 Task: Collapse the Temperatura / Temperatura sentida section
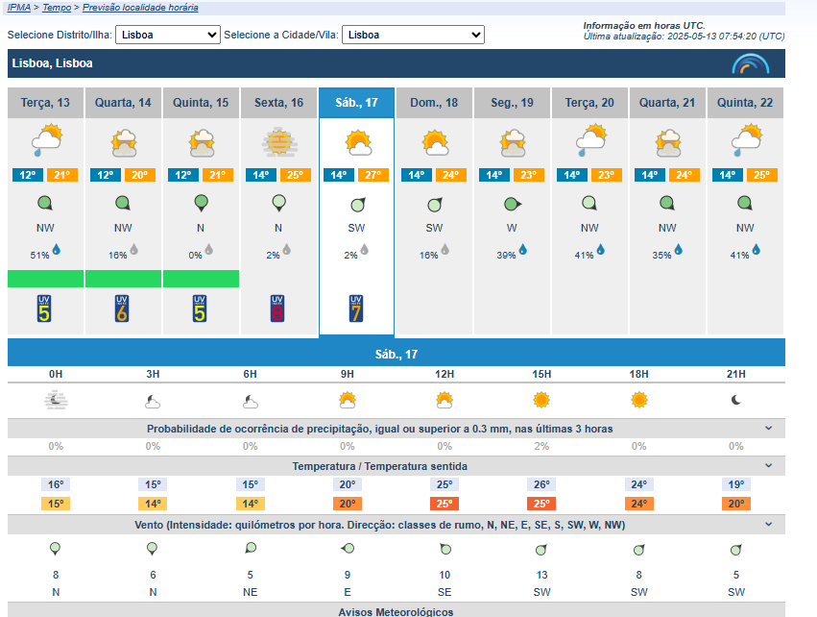769,466
